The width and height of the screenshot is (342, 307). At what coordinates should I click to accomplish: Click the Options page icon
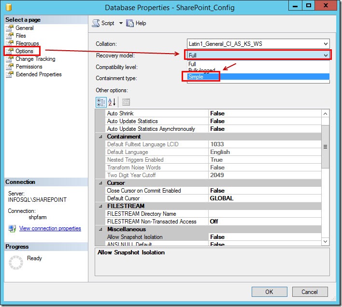click(10, 51)
